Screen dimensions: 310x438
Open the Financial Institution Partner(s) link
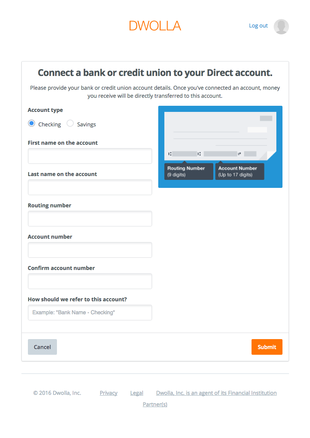216,393
